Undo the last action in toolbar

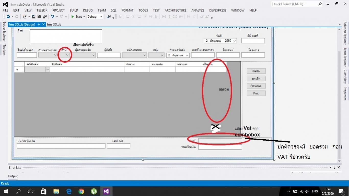click(x=52, y=17)
